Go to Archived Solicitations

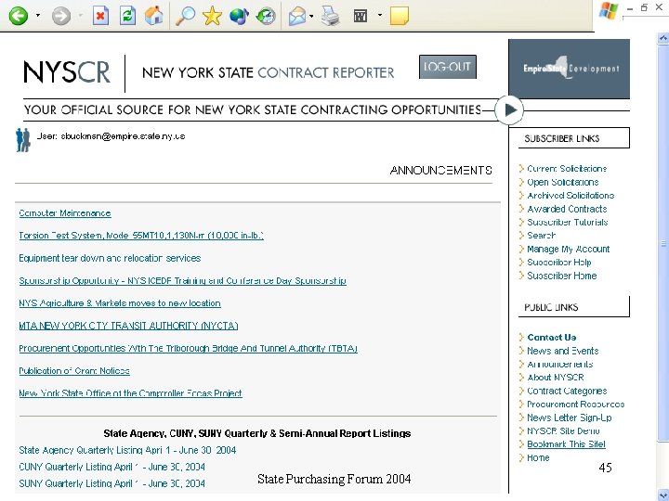(571, 196)
